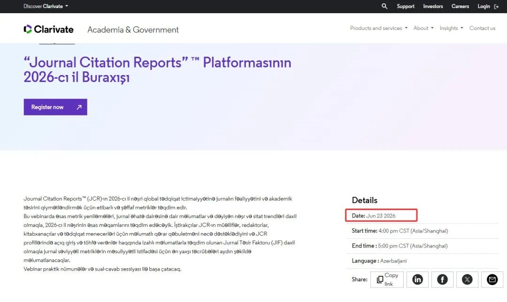Image resolution: width=507 pixels, height=302 pixels.
Task: Click the Register now button
Action: pos(55,107)
